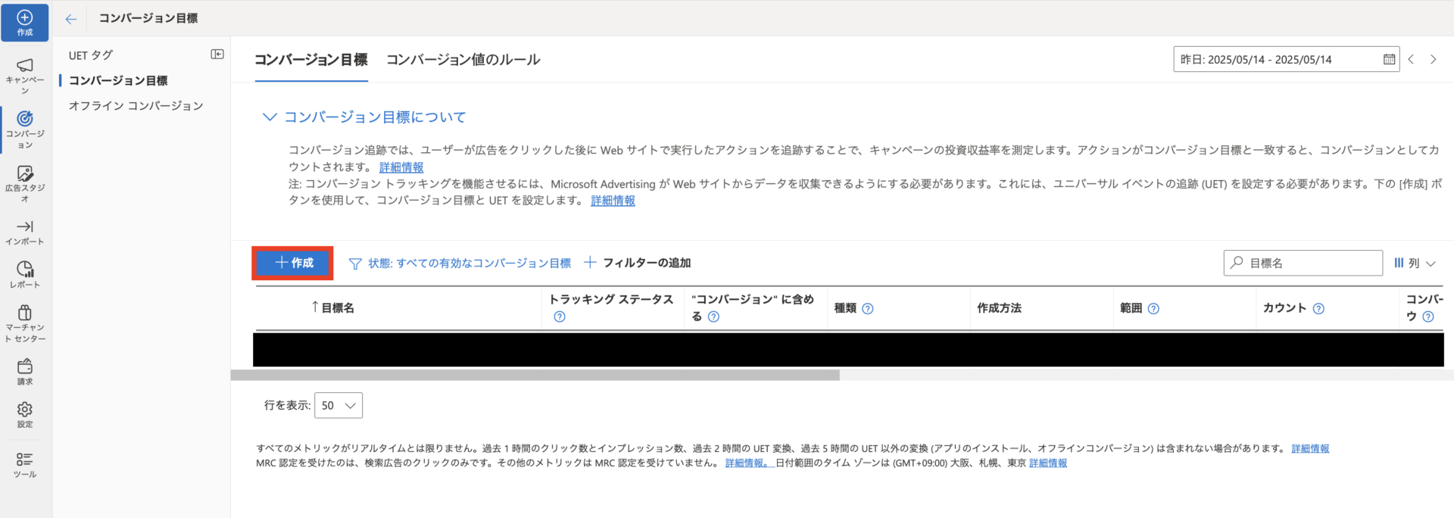Click help icon for "コンバージョン" に含める
Screen dimensions: 1454x518
tap(713, 317)
